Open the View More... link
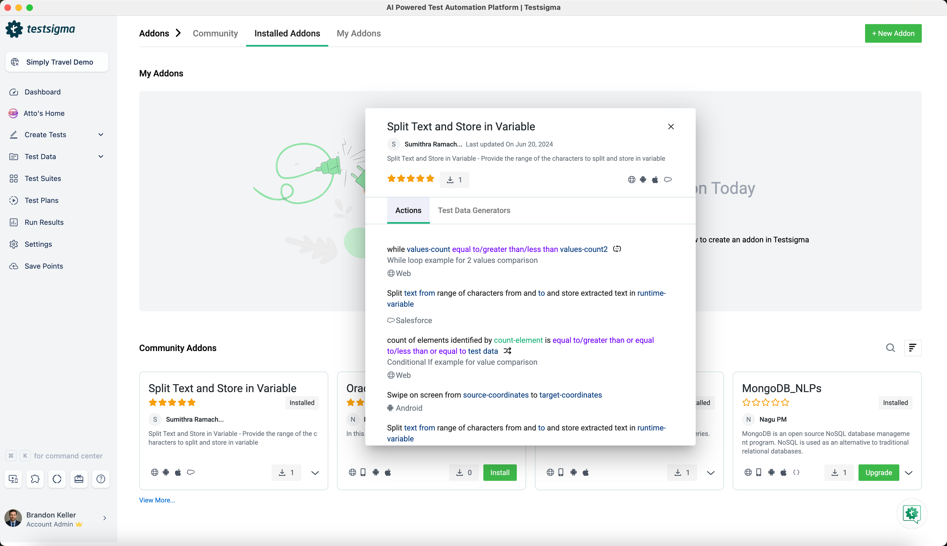The image size is (947, 546). [x=157, y=500]
